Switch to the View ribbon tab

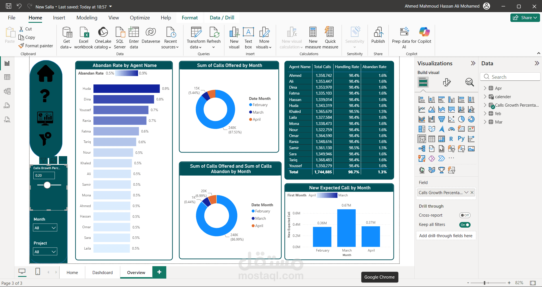pos(114,18)
